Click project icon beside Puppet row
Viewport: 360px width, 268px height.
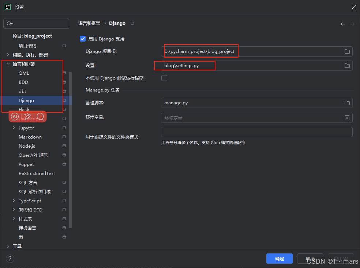[x=64, y=164]
